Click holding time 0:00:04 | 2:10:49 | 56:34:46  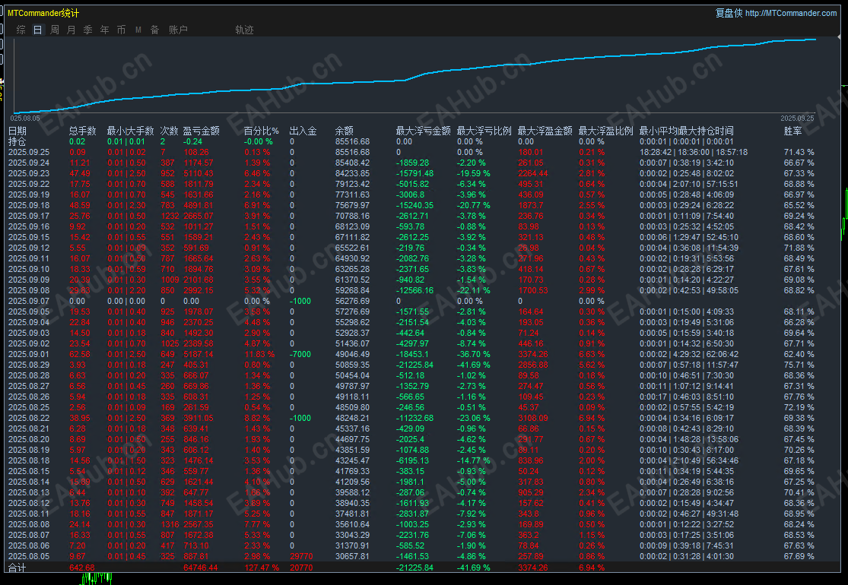(x=688, y=460)
